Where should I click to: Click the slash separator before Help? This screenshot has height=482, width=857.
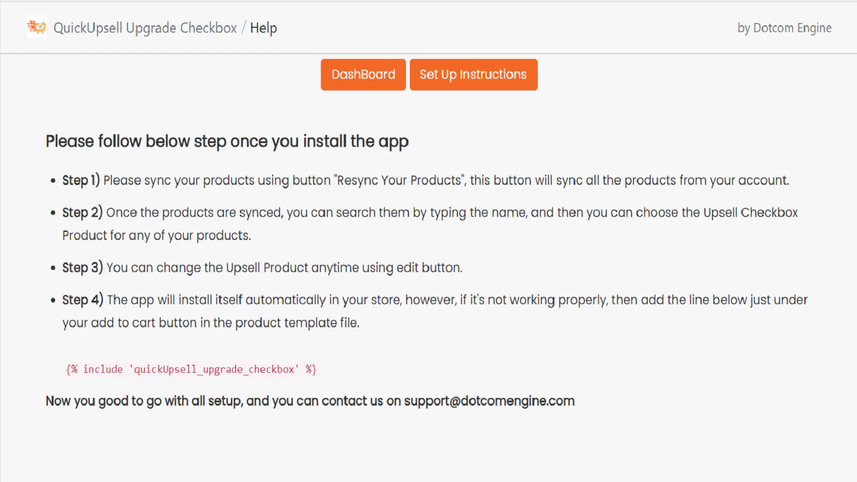click(x=244, y=27)
